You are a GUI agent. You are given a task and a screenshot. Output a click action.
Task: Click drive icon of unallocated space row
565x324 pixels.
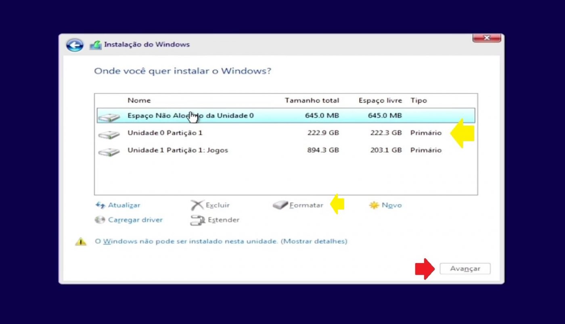pos(109,117)
